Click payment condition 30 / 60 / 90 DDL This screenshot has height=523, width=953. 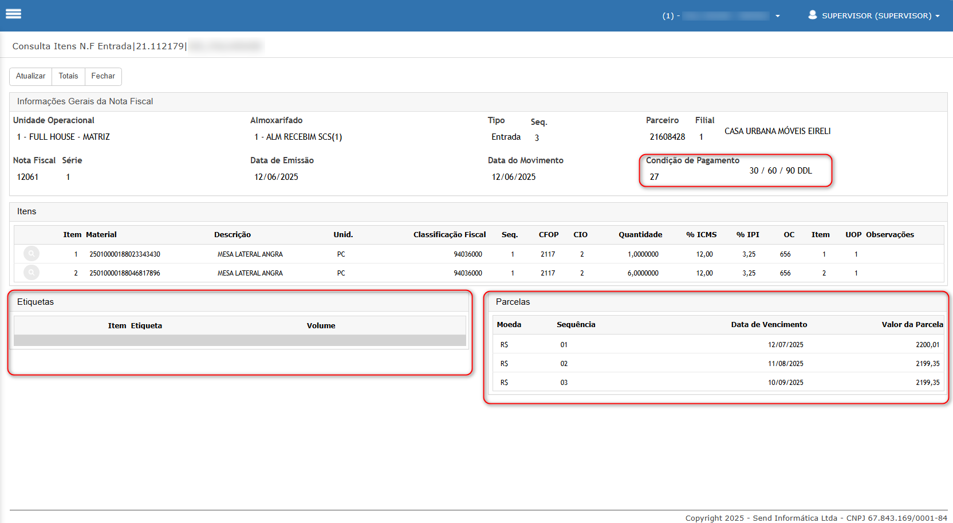(x=781, y=171)
